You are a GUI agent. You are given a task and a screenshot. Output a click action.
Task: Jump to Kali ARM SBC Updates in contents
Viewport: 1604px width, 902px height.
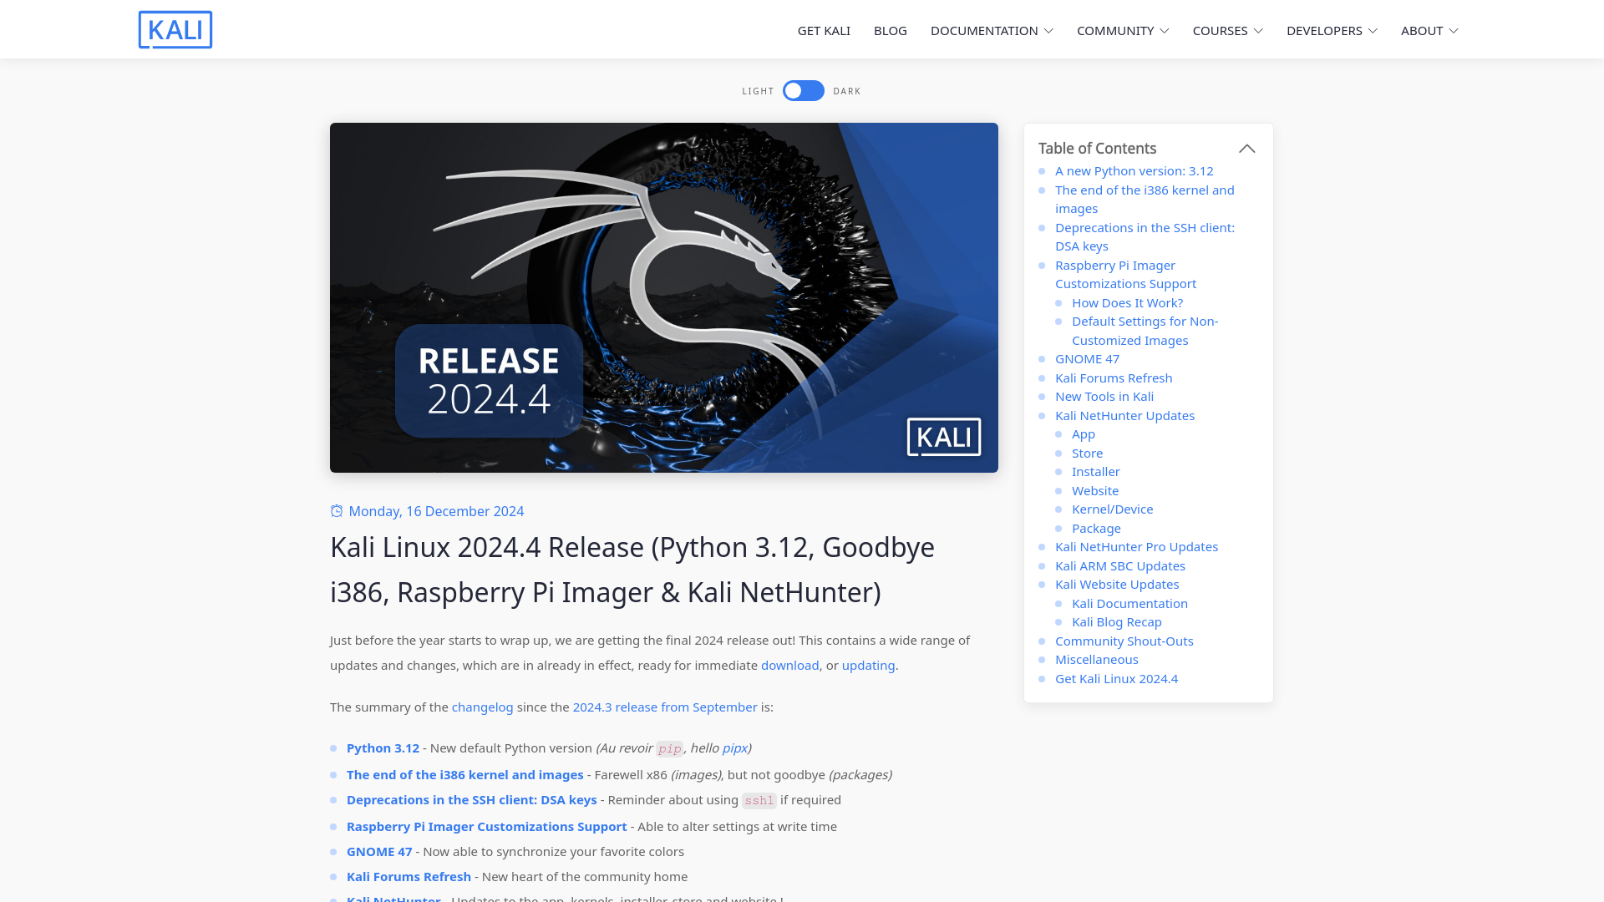[x=1119, y=566]
